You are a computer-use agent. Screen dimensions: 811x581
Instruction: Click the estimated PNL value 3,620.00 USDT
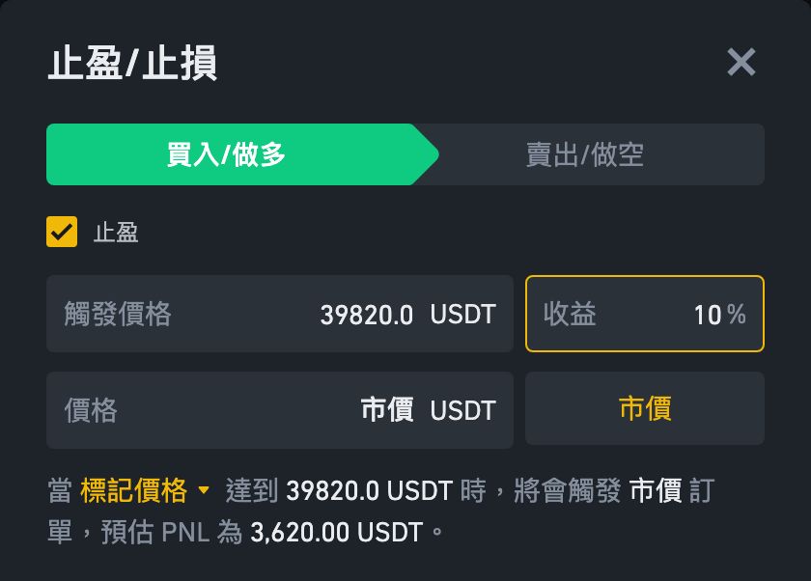click(336, 532)
